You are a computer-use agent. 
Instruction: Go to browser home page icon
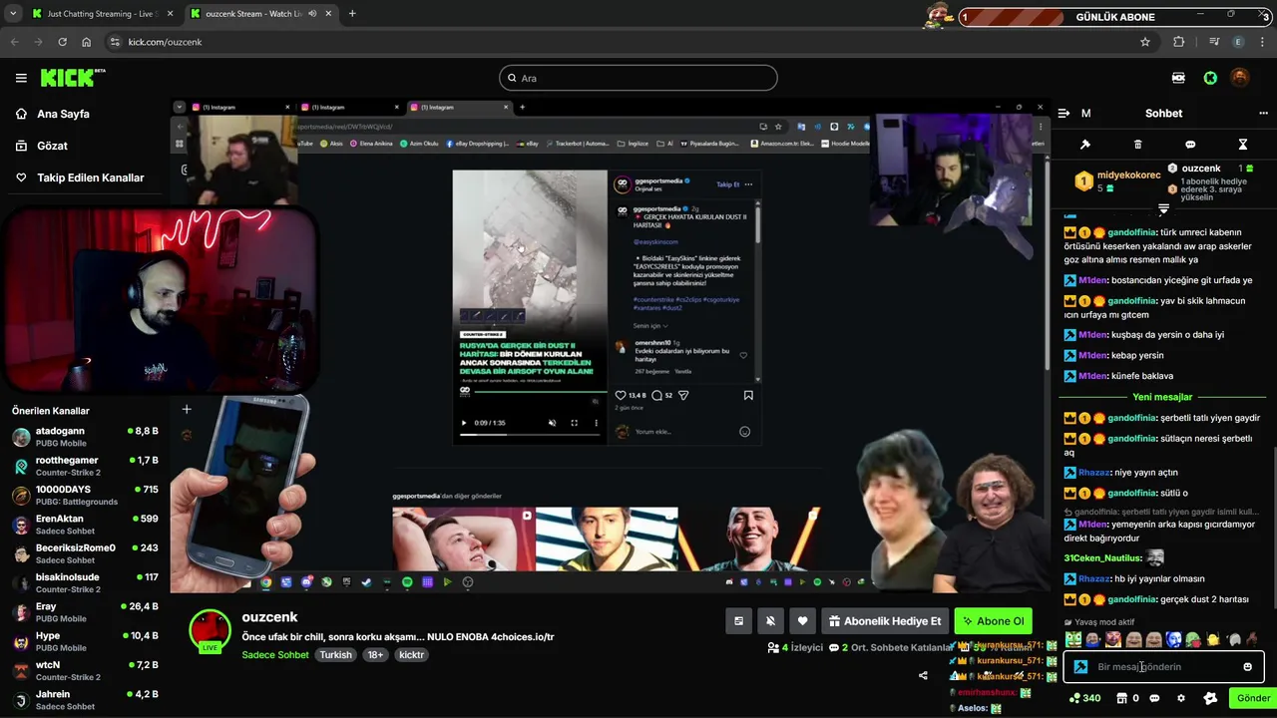click(86, 42)
